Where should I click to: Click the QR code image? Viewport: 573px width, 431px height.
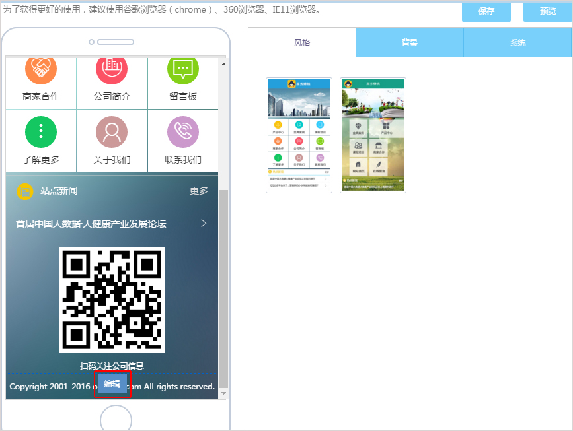coord(112,300)
